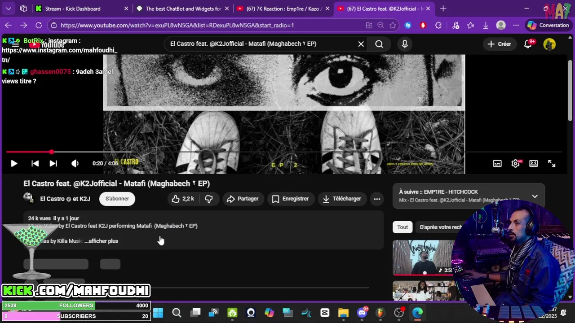This screenshot has width=575, height=323.
Task: Go to the previous video
Action: [35, 164]
